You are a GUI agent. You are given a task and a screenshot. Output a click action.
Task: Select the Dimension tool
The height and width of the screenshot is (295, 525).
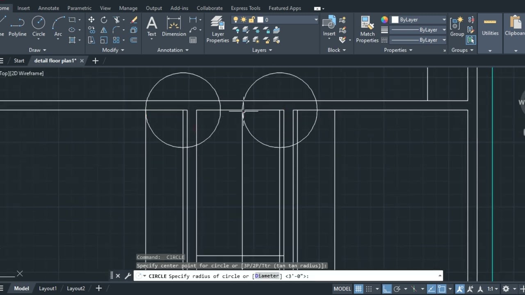(x=174, y=26)
